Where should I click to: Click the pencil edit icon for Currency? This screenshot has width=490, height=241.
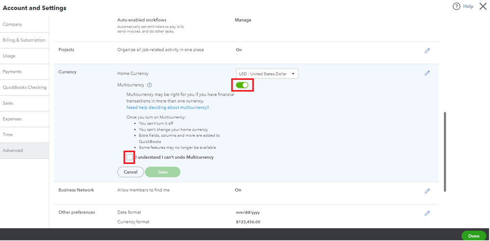click(427, 72)
